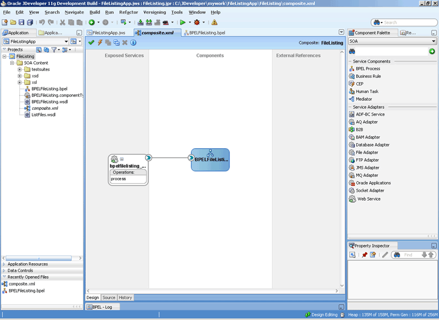Select Mediator component in palette
The height and width of the screenshot is (320, 439).
pos(363,99)
